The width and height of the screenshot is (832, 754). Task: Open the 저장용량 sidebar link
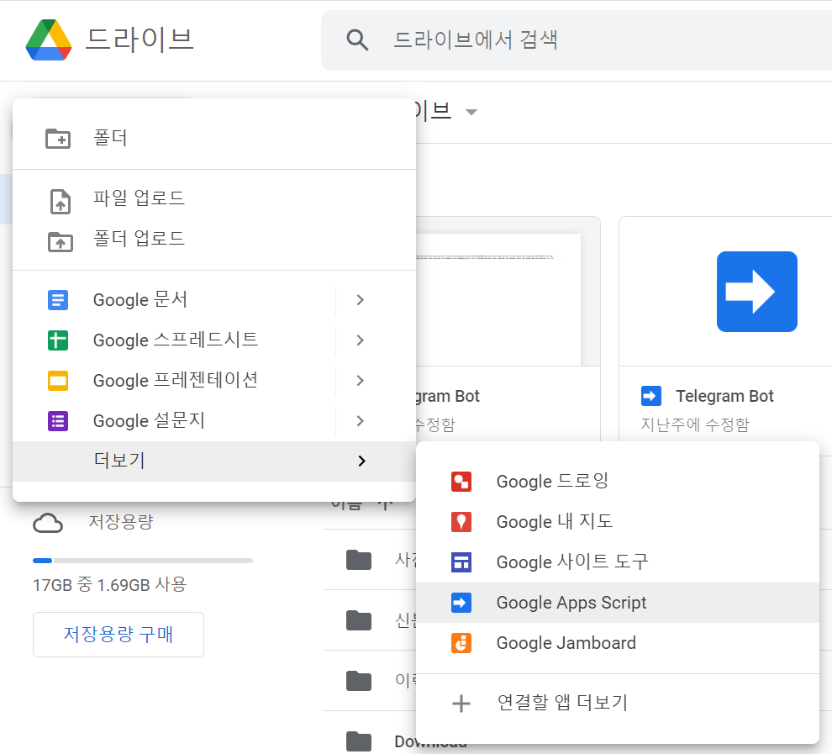click(x=121, y=522)
